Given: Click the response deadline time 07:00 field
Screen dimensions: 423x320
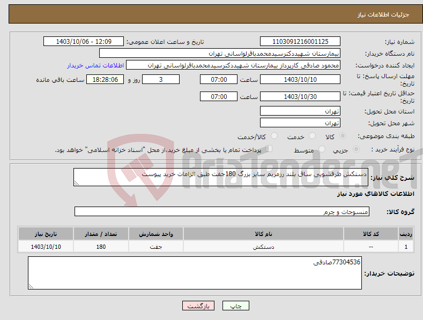Looking at the screenshot, I should (219, 79).
